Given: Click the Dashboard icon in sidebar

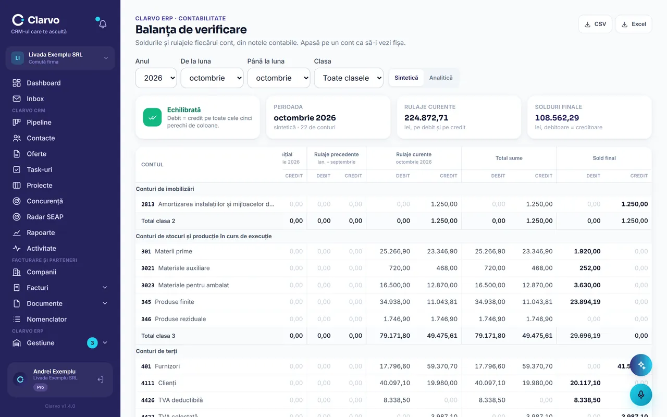Looking at the screenshot, I should pos(17,83).
